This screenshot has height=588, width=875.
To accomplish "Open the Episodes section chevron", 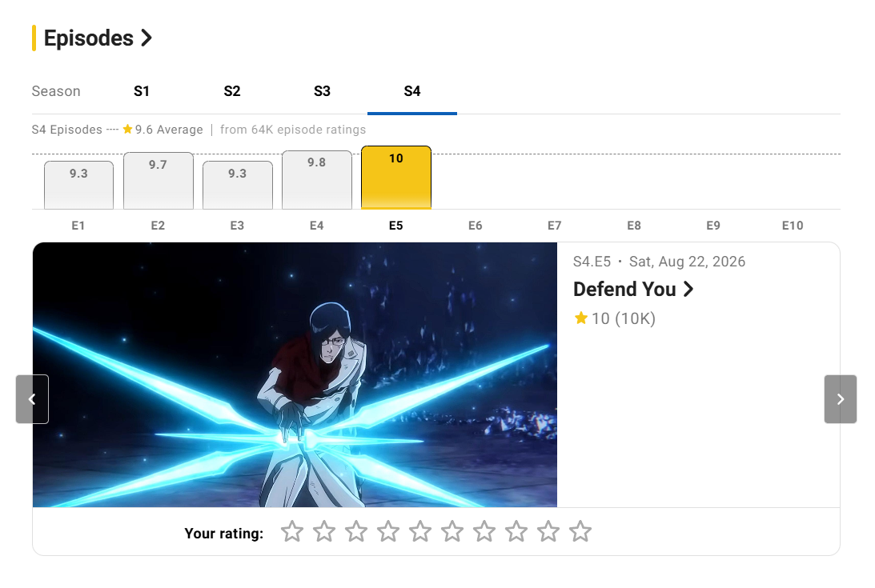I will tap(147, 38).
